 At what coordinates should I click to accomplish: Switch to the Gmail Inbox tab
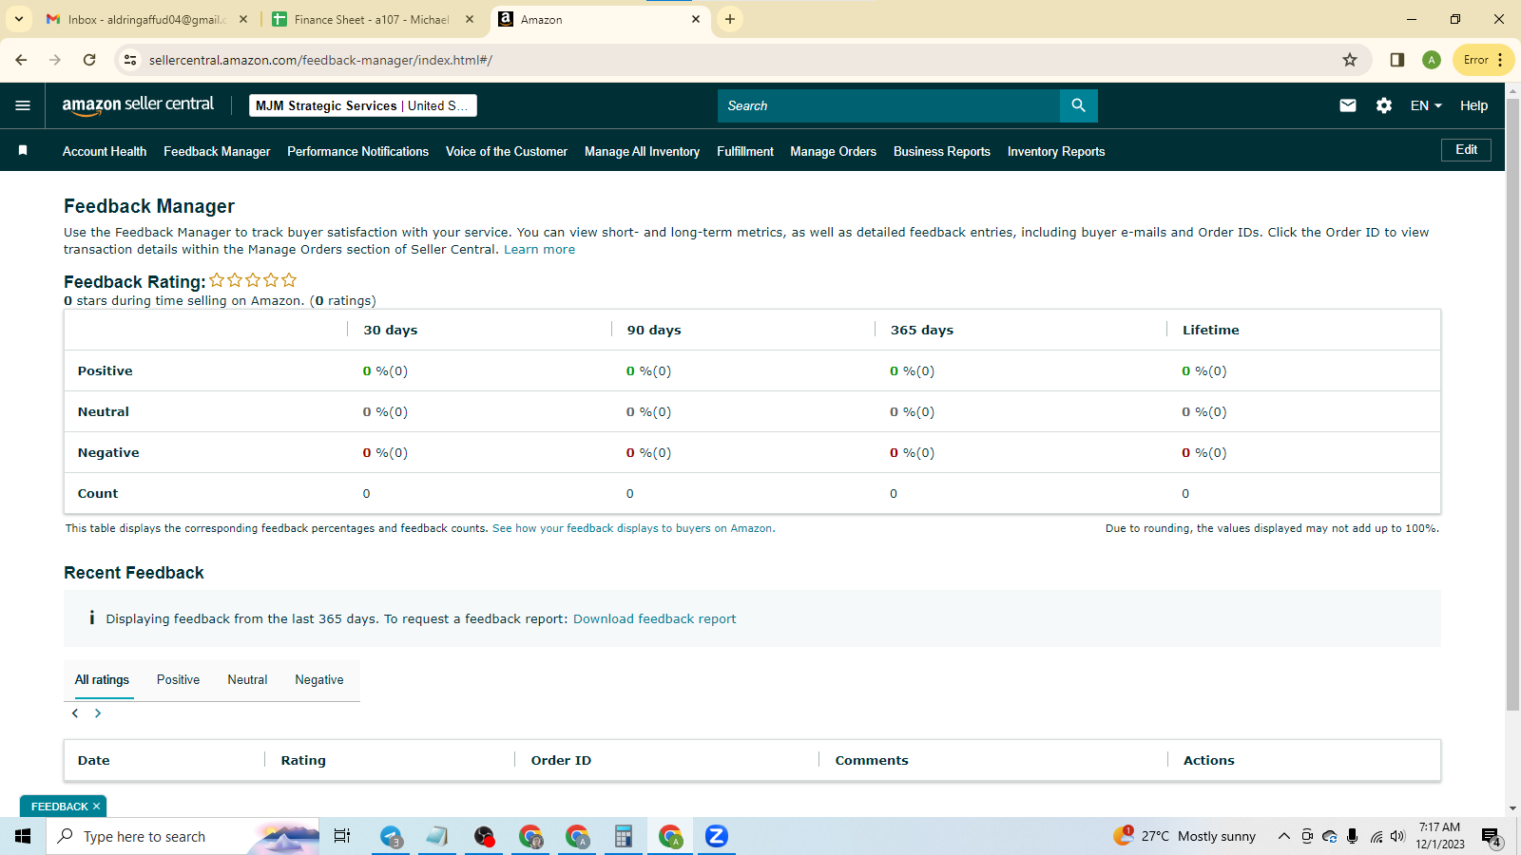click(147, 19)
